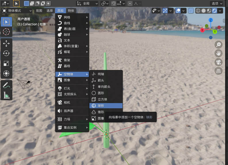Select the Scale tool
228x165 pixels.
[x=6, y=63]
